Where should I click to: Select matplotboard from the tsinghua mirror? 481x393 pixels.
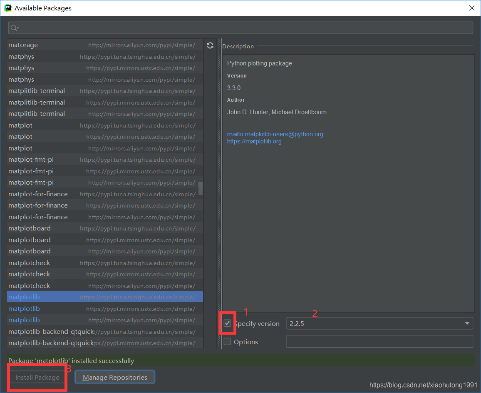click(105, 228)
